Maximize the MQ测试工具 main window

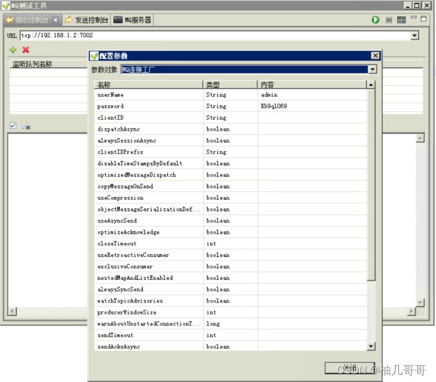[417, 5]
